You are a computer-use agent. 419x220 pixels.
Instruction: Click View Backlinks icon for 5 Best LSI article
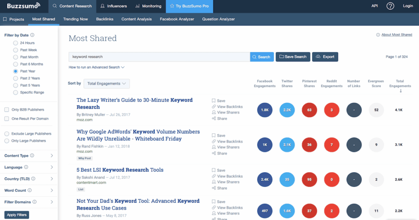[214, 176]
